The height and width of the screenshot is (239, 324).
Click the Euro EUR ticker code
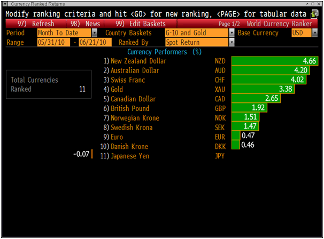(220, 137)
